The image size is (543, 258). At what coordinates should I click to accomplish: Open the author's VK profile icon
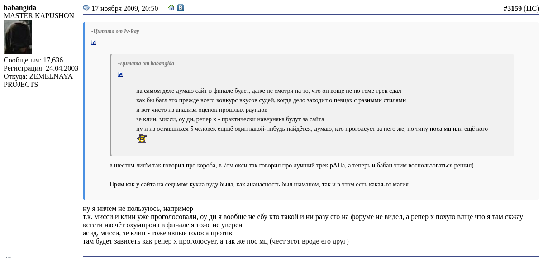click(181, 8)
